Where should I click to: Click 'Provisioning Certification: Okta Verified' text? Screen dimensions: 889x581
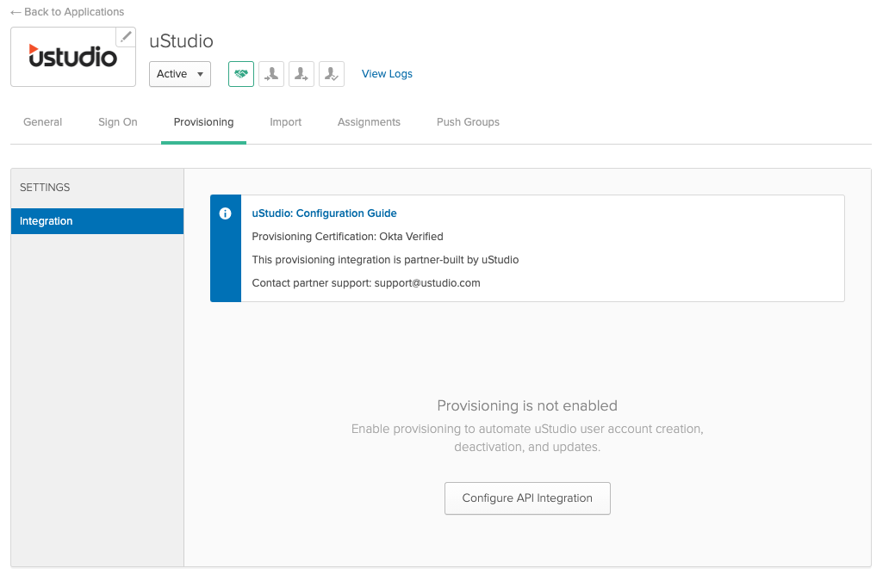click(x=347, y=237)
